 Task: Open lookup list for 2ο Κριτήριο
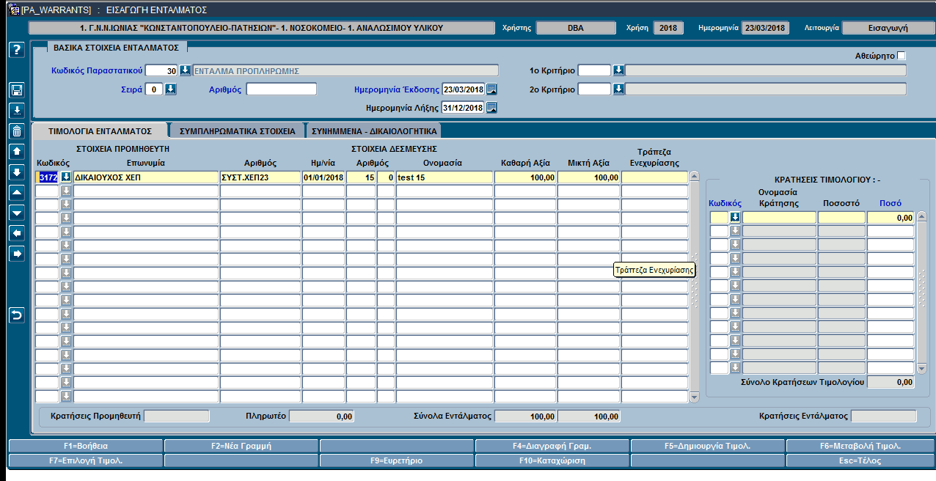618,89
